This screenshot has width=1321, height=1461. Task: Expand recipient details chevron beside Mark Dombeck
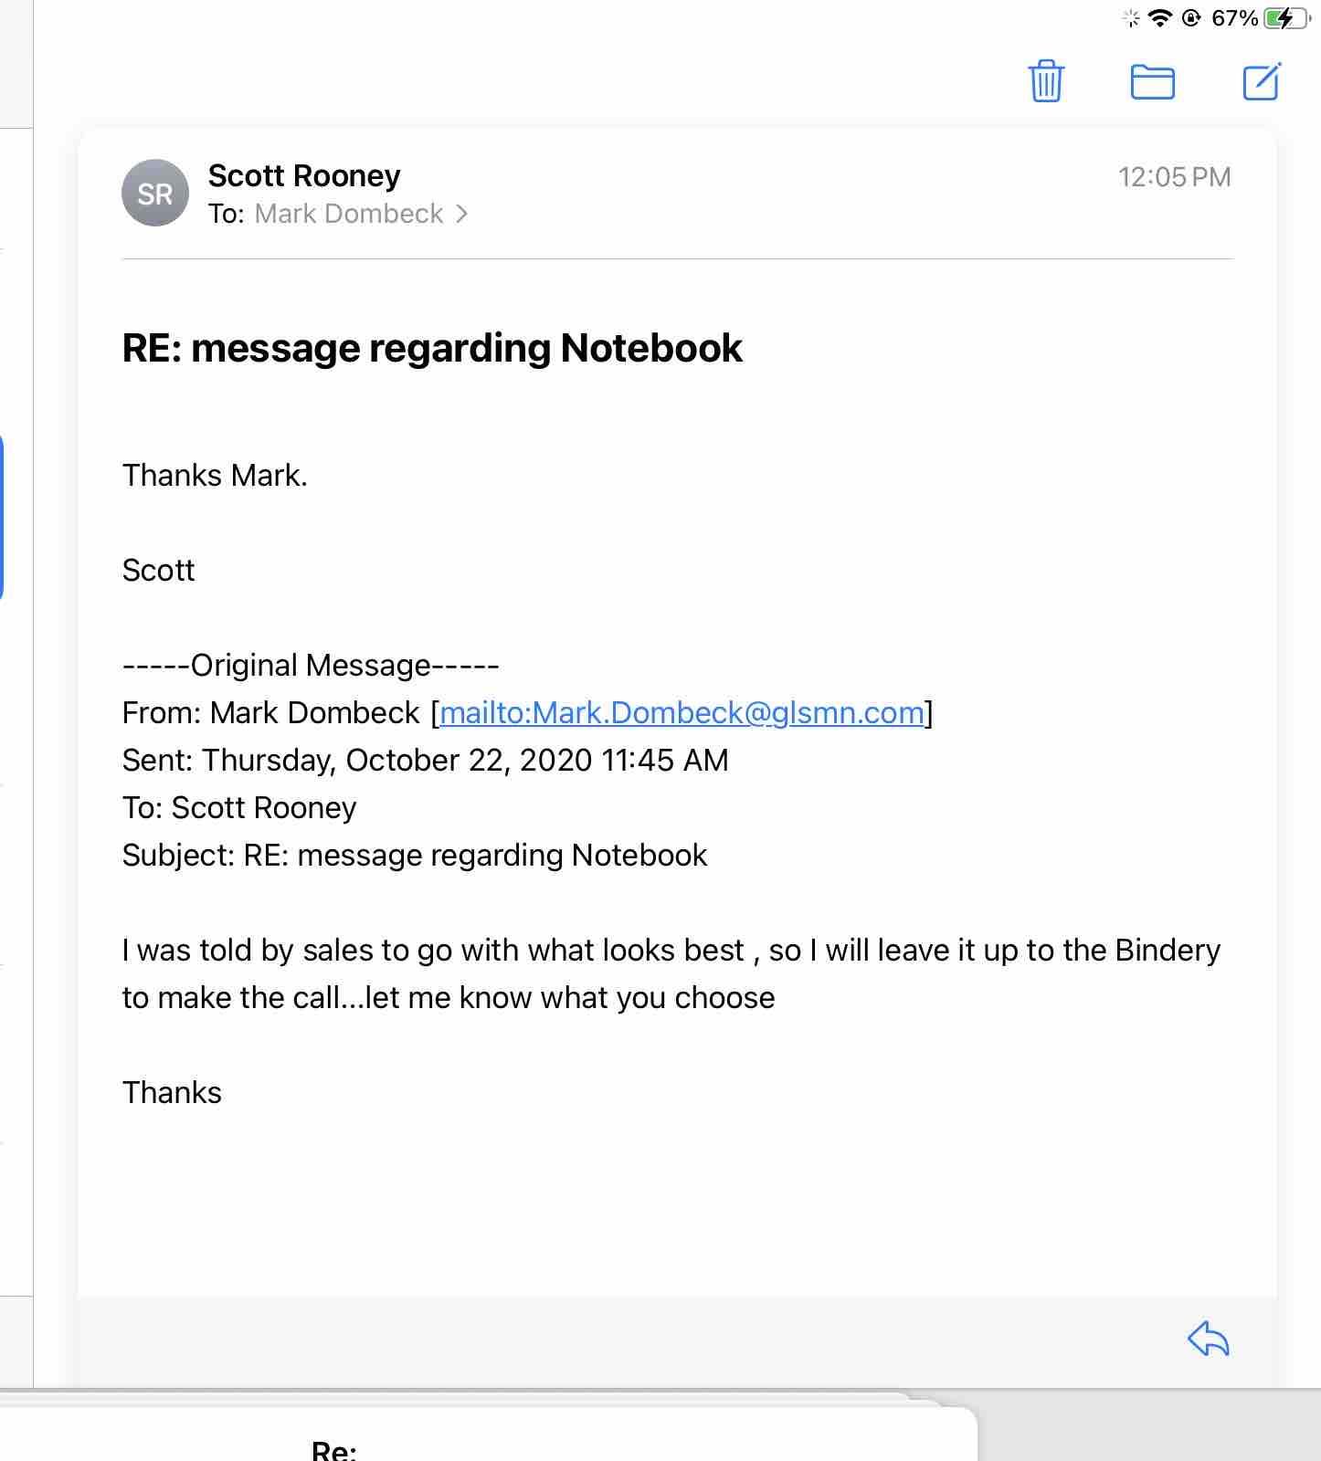(462, 214)
